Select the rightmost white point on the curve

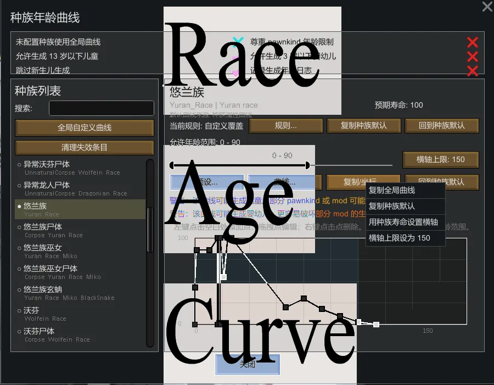376,325
